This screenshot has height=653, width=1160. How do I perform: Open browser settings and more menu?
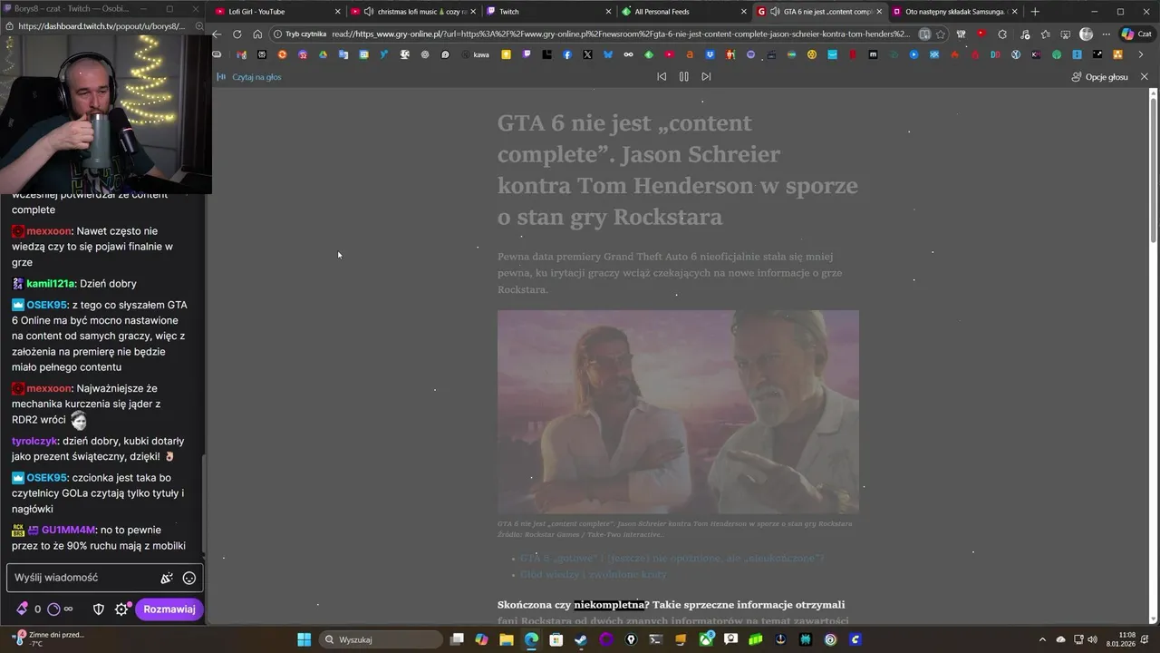[x=1107, y=34]
